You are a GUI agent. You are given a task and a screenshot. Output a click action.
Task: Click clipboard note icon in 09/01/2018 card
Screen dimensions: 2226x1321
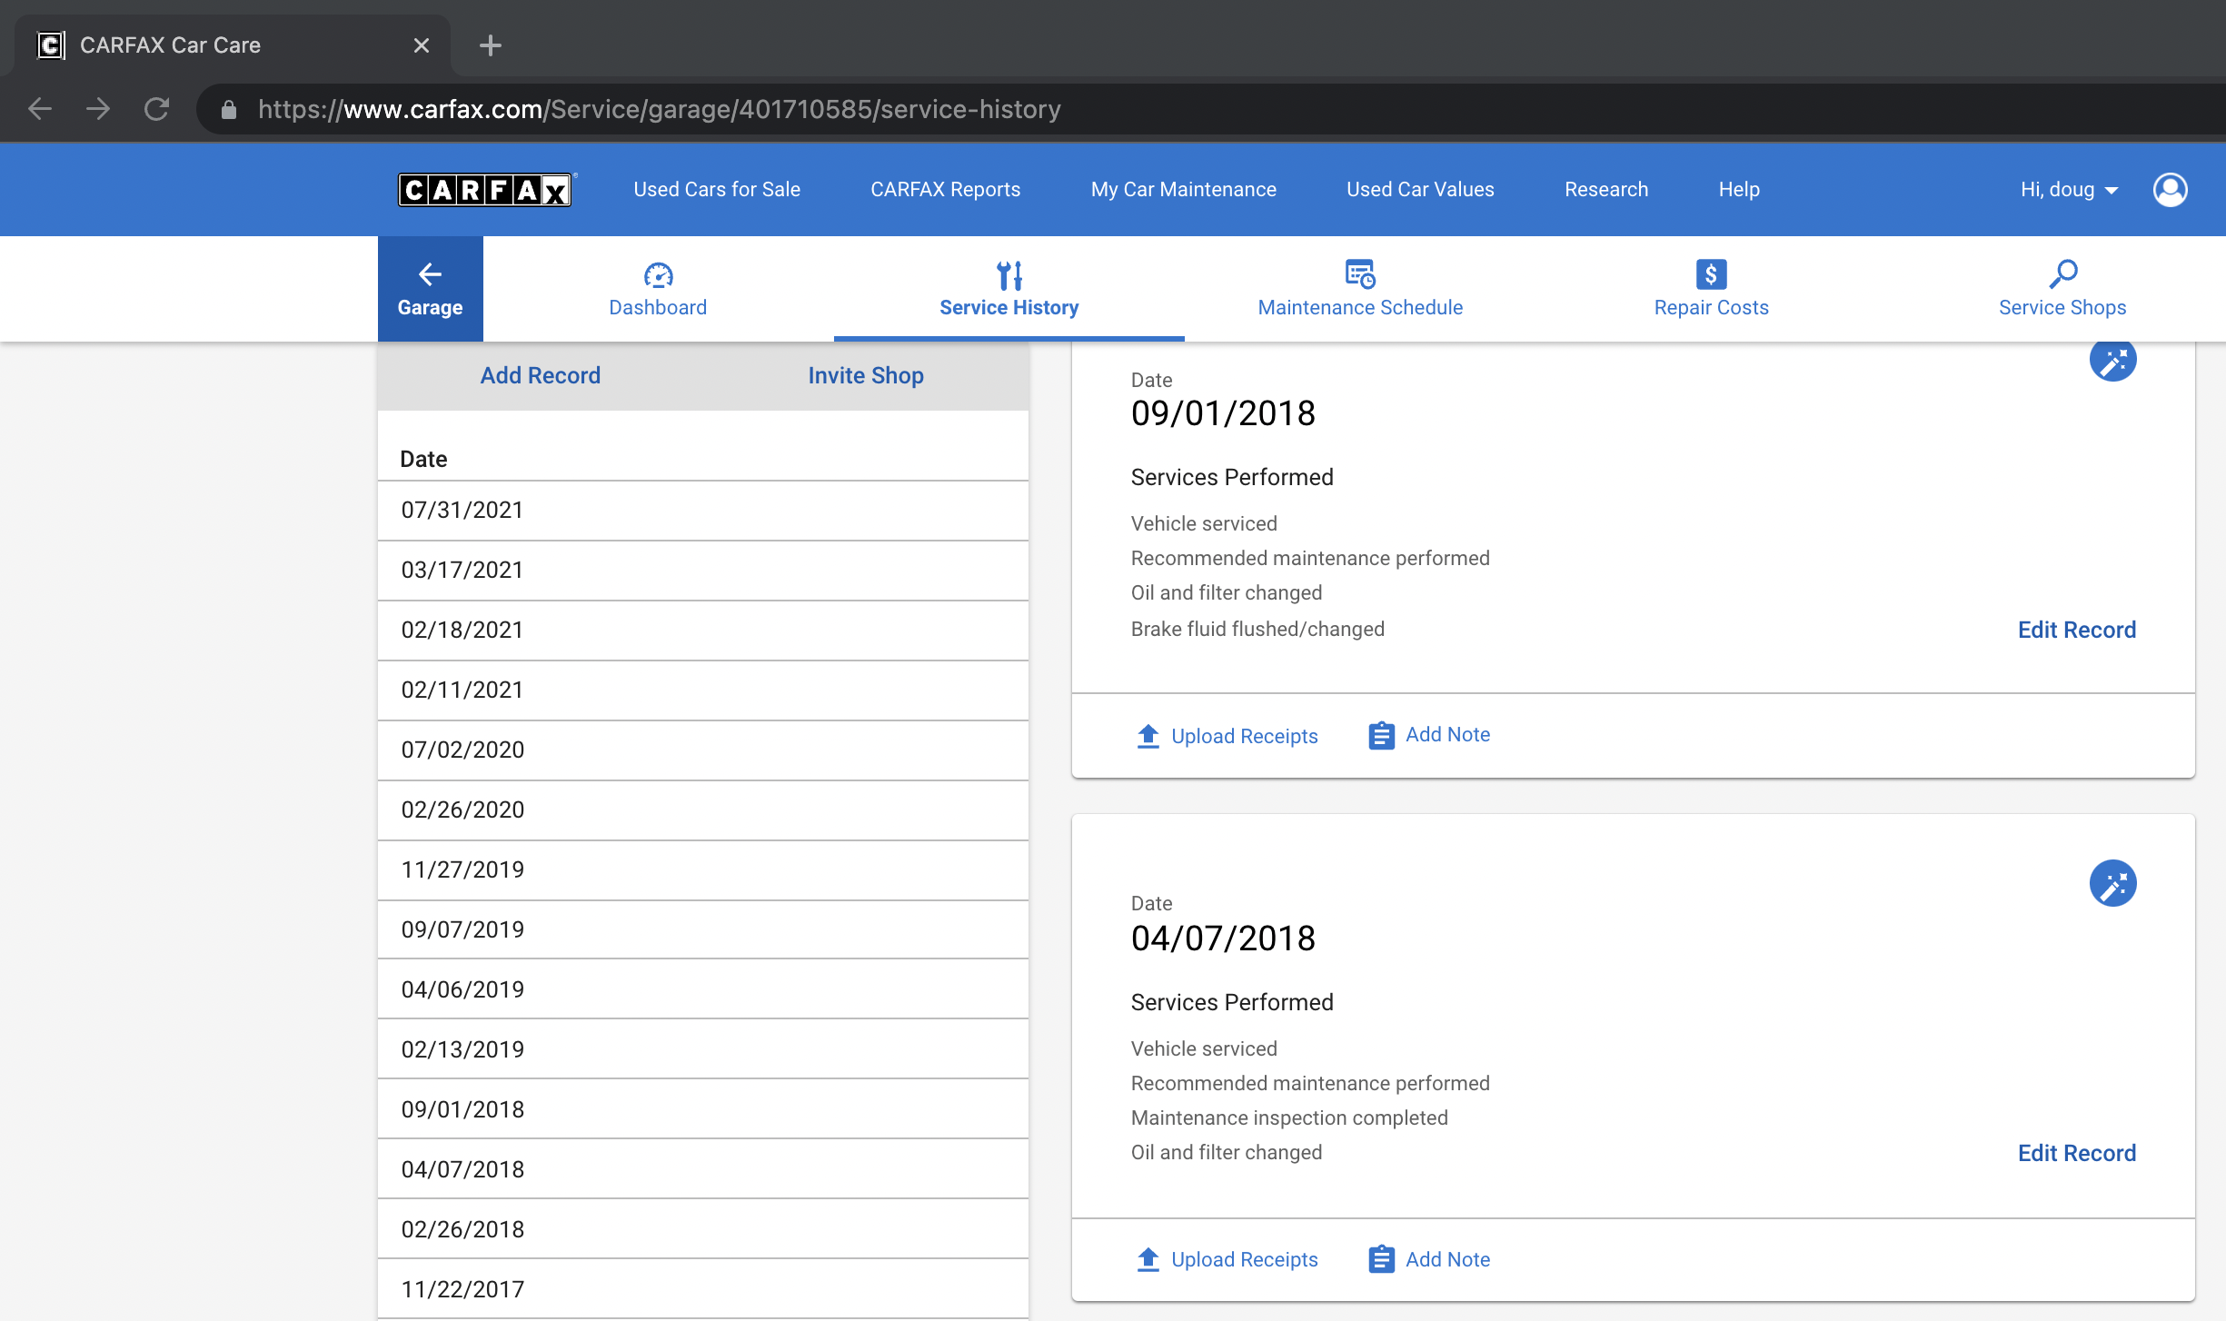1381,735
